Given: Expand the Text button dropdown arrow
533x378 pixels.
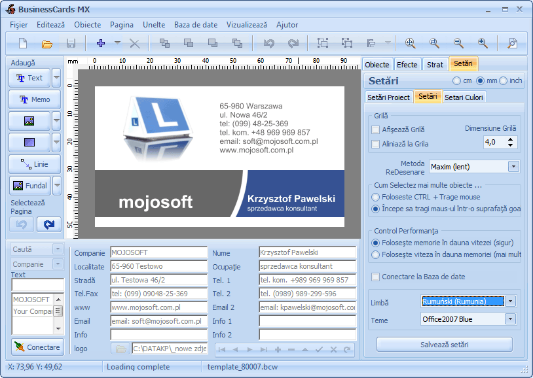Looking at the screenshot, I should click(x=56, y=78).
